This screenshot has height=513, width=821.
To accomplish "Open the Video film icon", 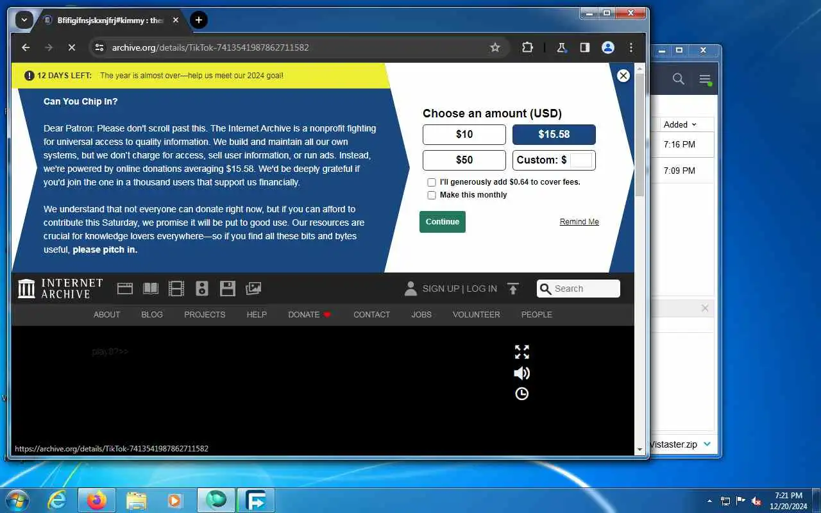I will click(176, 289).
